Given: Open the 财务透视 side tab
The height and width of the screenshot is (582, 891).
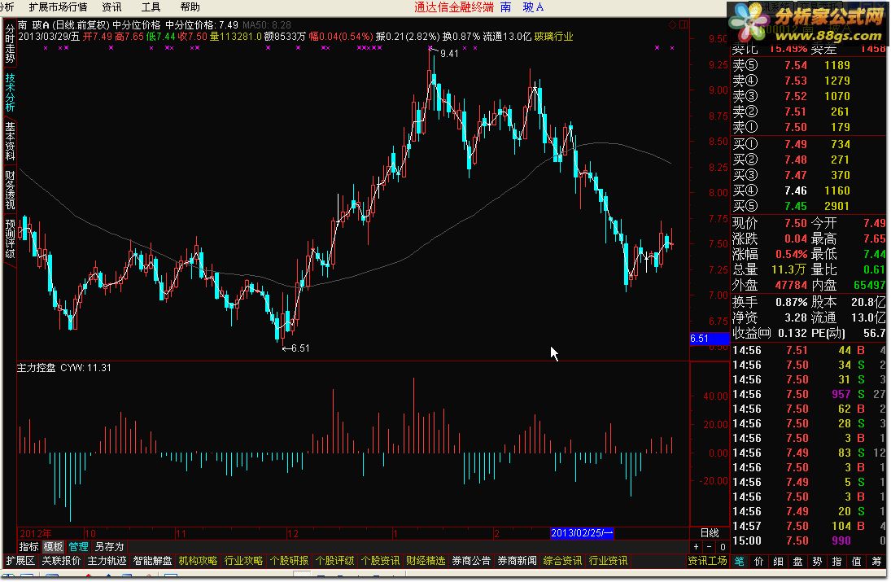Looking at the screenshot, I should [x=10, y=190].
